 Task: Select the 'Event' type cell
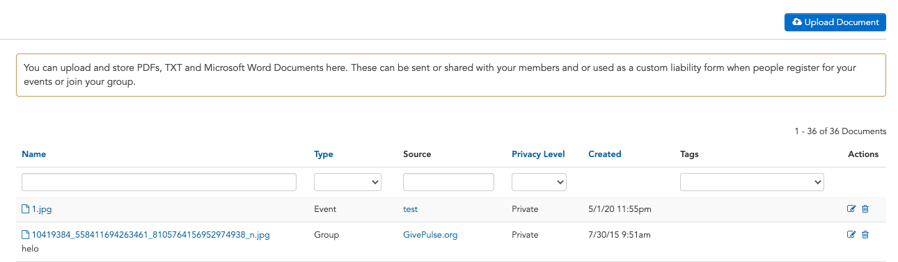(325, 209)
